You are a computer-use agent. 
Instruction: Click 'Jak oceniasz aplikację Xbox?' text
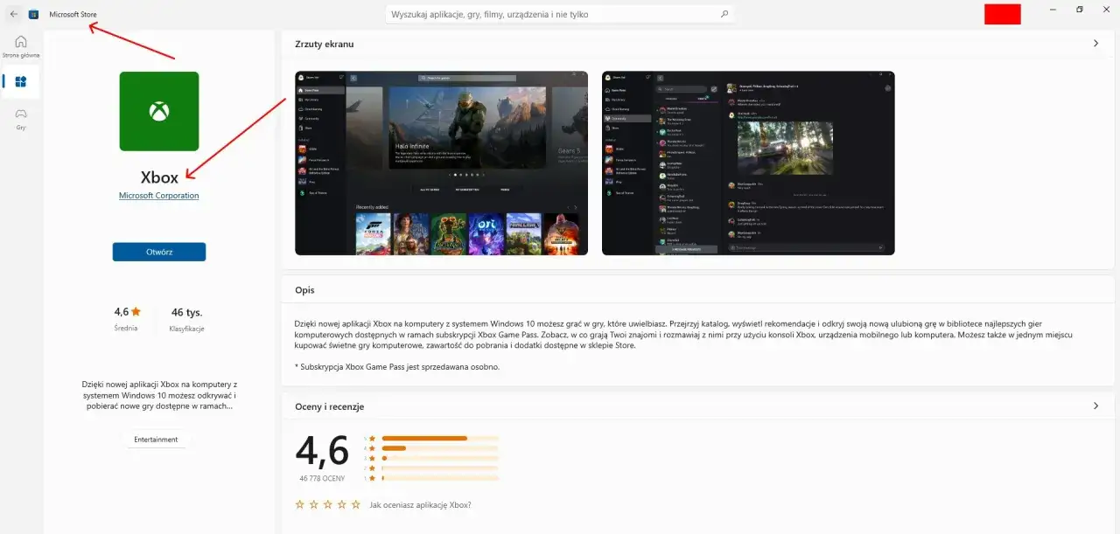point(421,505)
